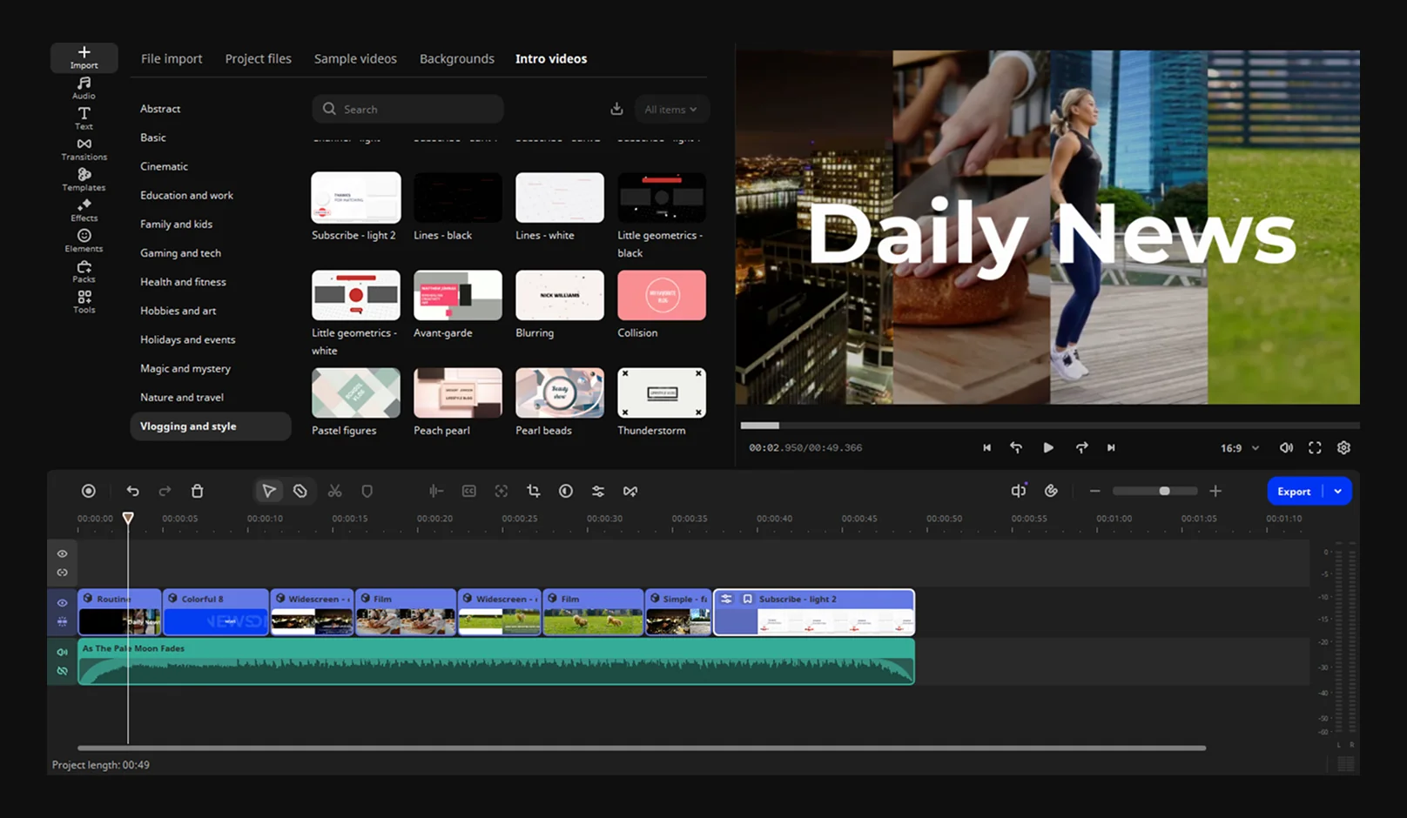Select the scissors cut tool

(335, 491)
